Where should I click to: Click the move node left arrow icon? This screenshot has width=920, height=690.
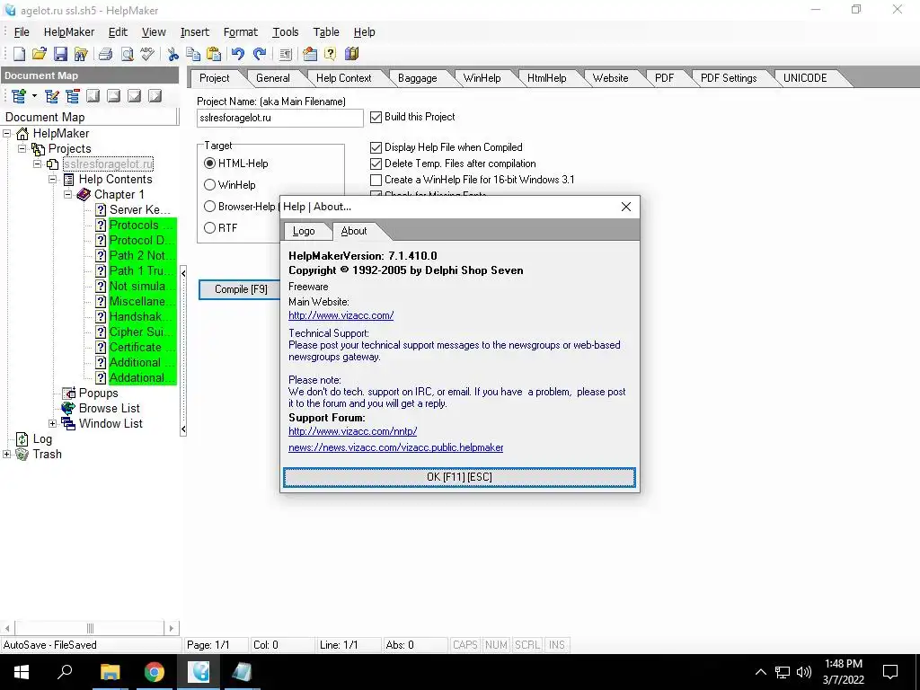click(x=93, y=95)
